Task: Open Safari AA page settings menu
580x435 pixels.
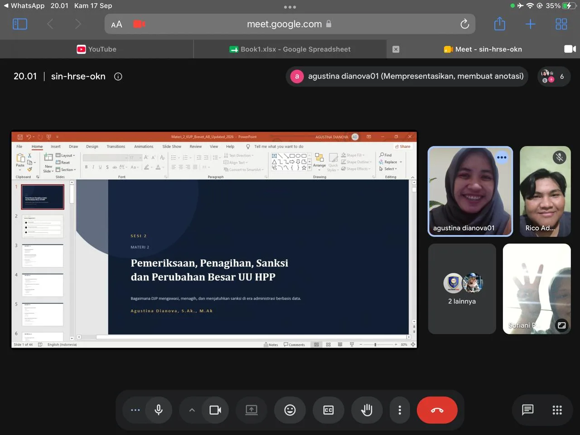Action: pos(116,24)
